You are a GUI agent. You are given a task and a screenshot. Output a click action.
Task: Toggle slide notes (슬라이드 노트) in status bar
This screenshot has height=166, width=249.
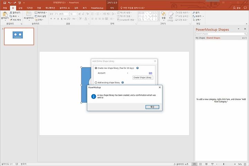coord(181,164)
